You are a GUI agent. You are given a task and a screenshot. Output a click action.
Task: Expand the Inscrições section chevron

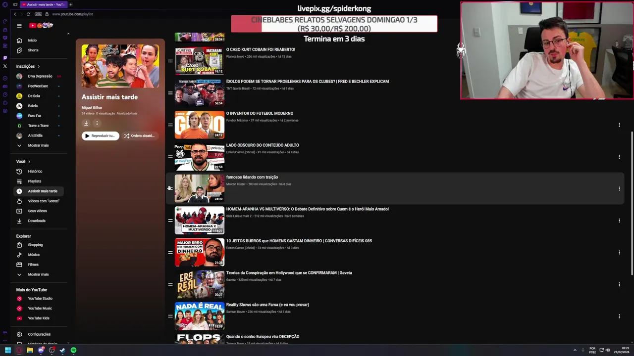[x=39, y=66]
